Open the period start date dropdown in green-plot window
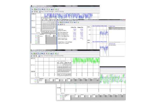 point(52,56)
